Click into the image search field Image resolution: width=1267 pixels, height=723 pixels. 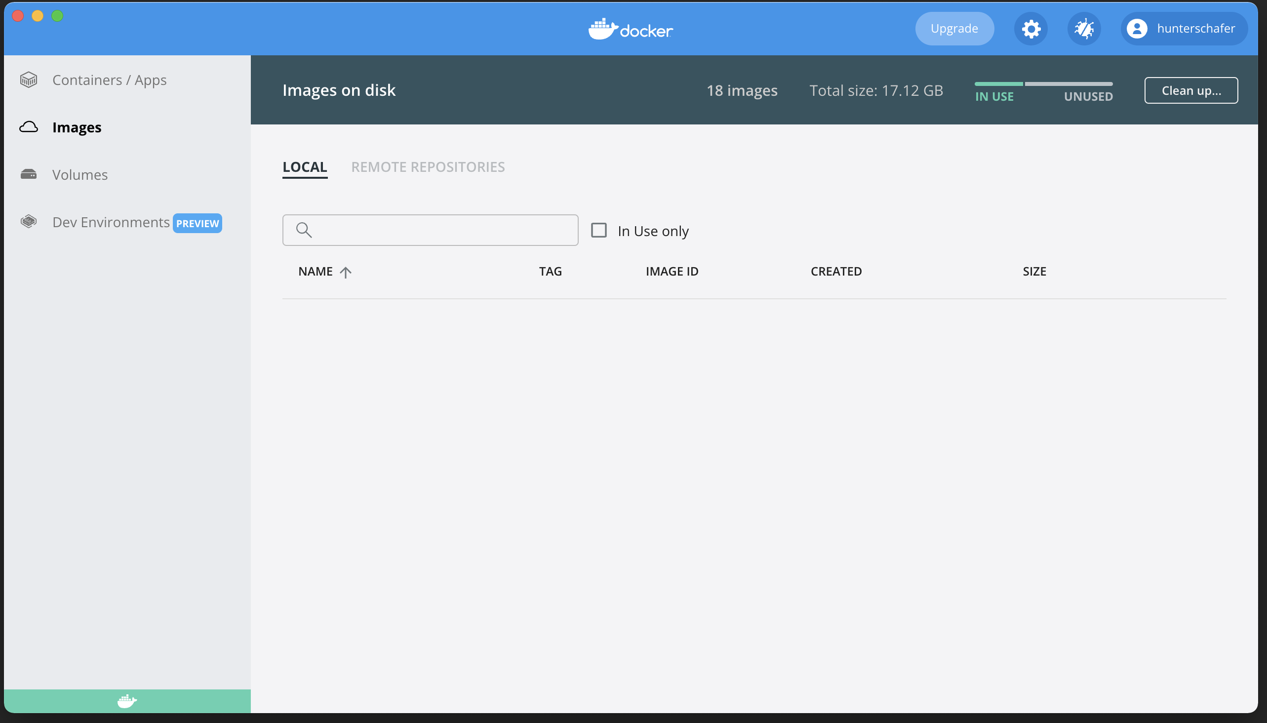pos(430,230)
